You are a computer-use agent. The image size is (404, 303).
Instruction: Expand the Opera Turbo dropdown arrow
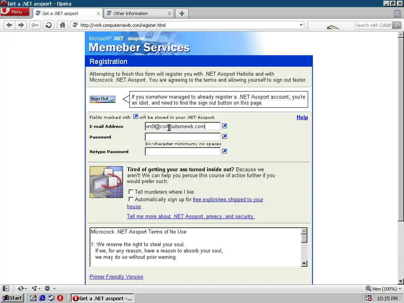pyautogui.click(x=54, y=288)
